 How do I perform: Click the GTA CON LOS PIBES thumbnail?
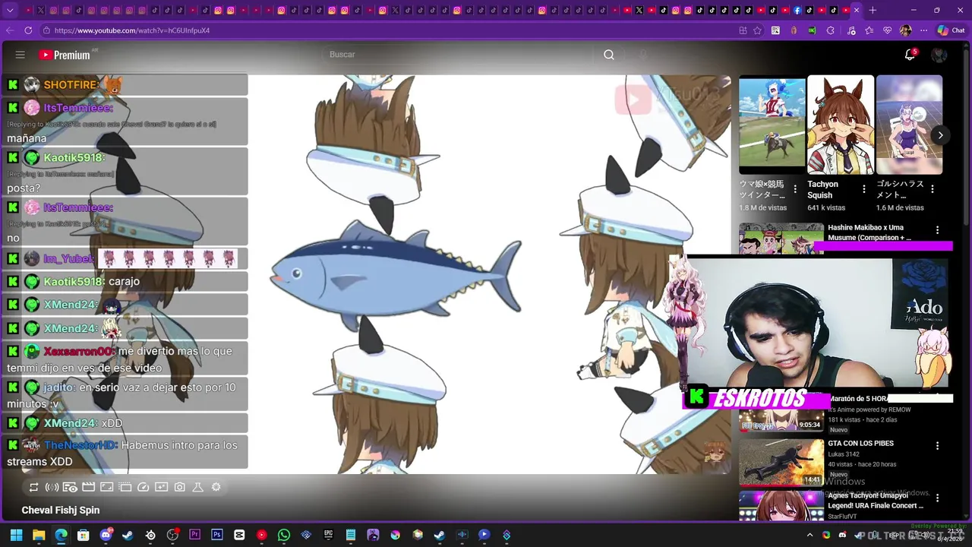[781, 462]
